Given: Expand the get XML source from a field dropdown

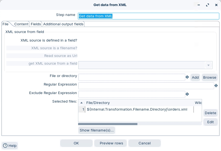Looking at the screenshot, I should pyautogui.click(x=208, y=65).
